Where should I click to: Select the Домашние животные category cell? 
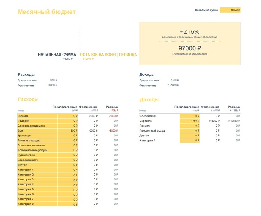point(37,145)
